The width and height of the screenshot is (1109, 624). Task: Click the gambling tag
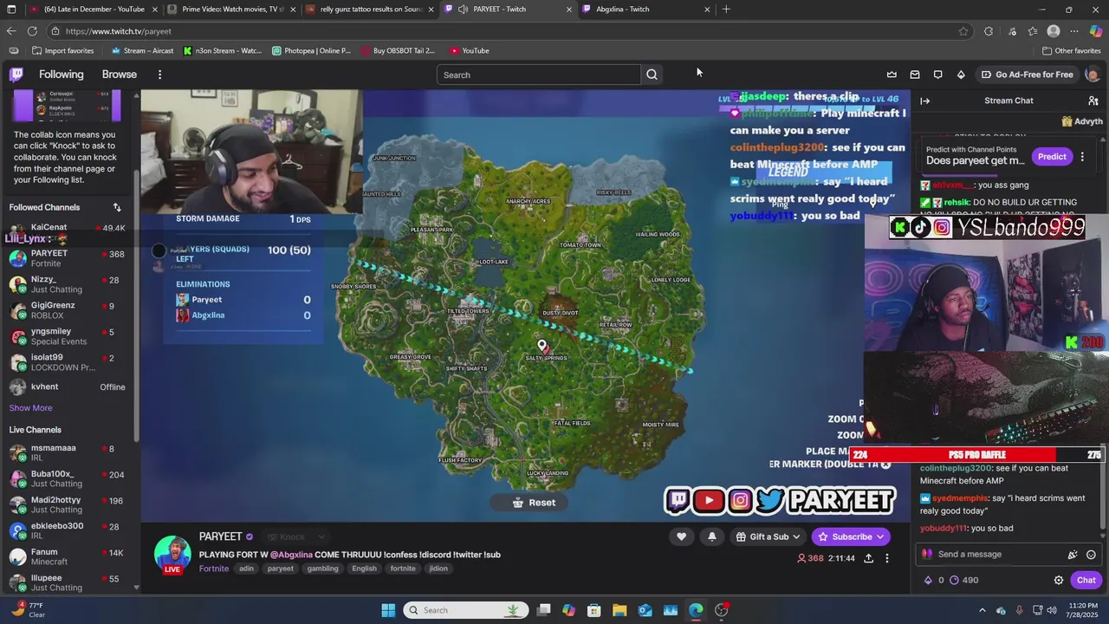tap(323, 569)
